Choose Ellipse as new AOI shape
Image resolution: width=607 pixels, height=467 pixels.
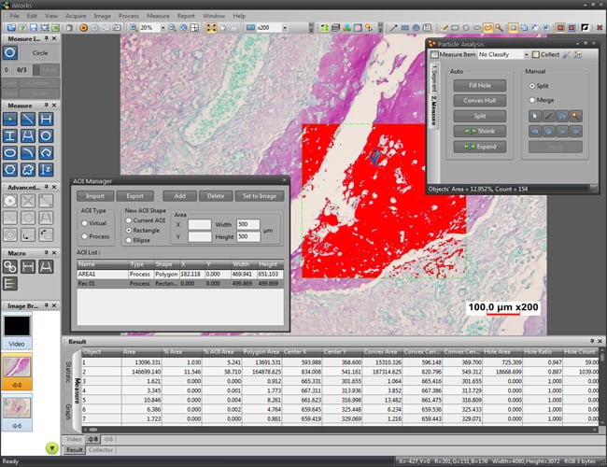(129, 240)
